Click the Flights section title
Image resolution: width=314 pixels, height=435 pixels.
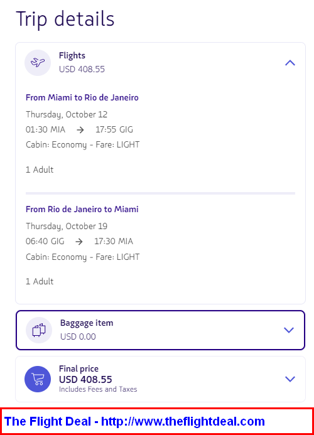click(72, 55)
